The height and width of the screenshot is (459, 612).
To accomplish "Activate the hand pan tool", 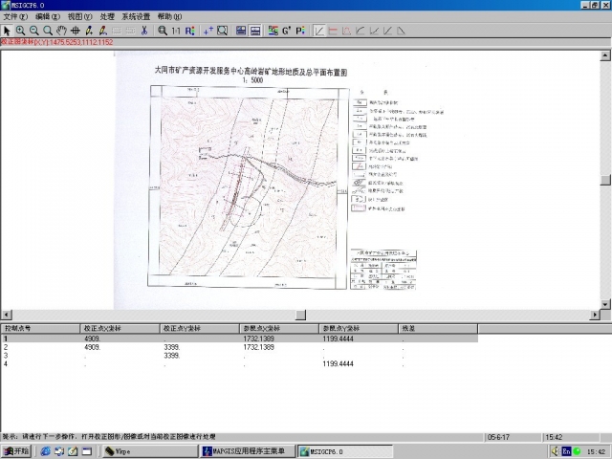I will tap(63, 31).
